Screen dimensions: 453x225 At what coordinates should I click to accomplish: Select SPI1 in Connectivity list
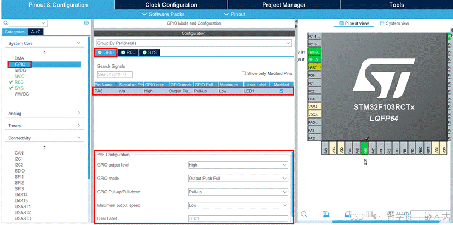tap(19, 176)
